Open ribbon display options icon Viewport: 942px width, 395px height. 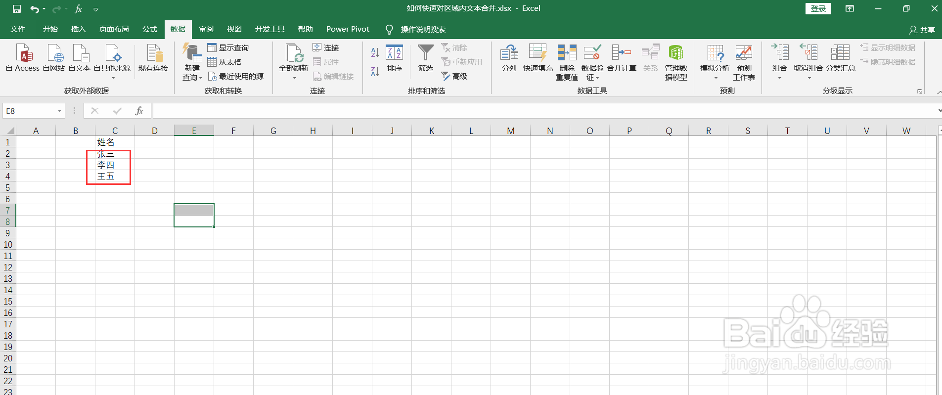click(850, 8)
